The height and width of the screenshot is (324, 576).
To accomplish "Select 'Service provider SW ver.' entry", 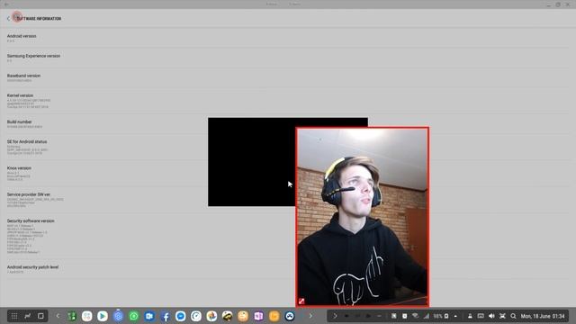I will tap(288, 200).
